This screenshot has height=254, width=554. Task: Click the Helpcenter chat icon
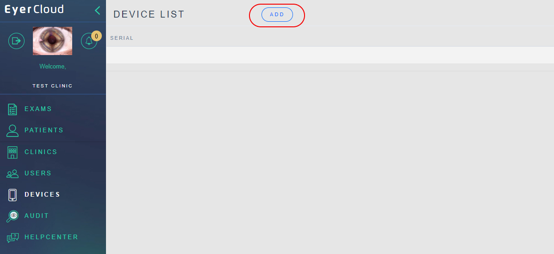pos(12,237)
